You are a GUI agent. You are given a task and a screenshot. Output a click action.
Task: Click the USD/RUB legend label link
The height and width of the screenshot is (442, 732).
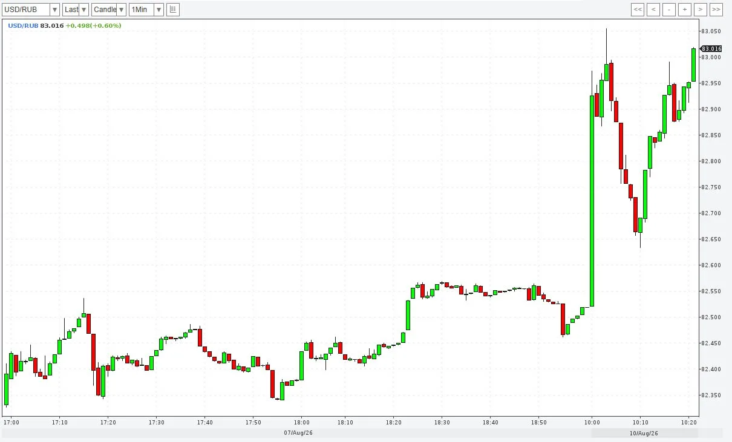click(x=23, y=25)
